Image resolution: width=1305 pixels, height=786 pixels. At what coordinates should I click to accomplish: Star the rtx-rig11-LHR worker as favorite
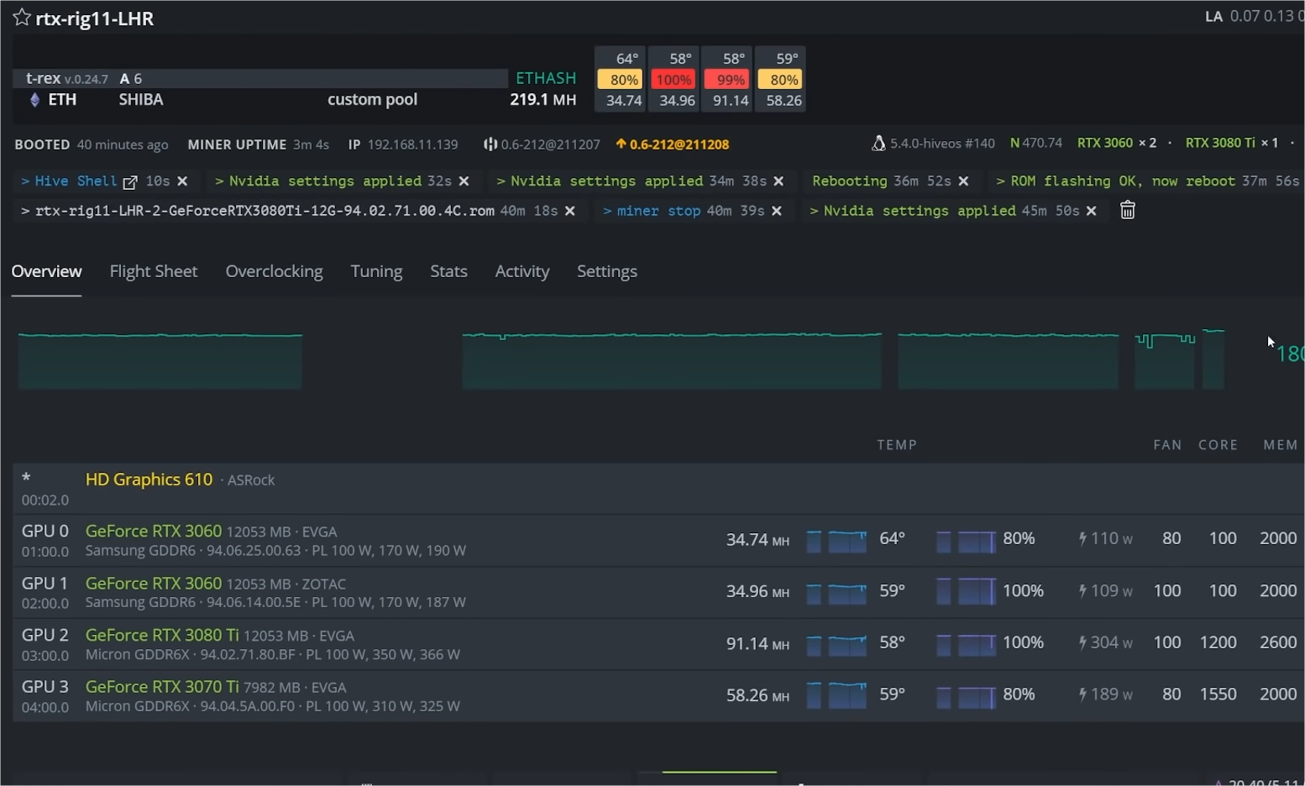tap(21, 18)
